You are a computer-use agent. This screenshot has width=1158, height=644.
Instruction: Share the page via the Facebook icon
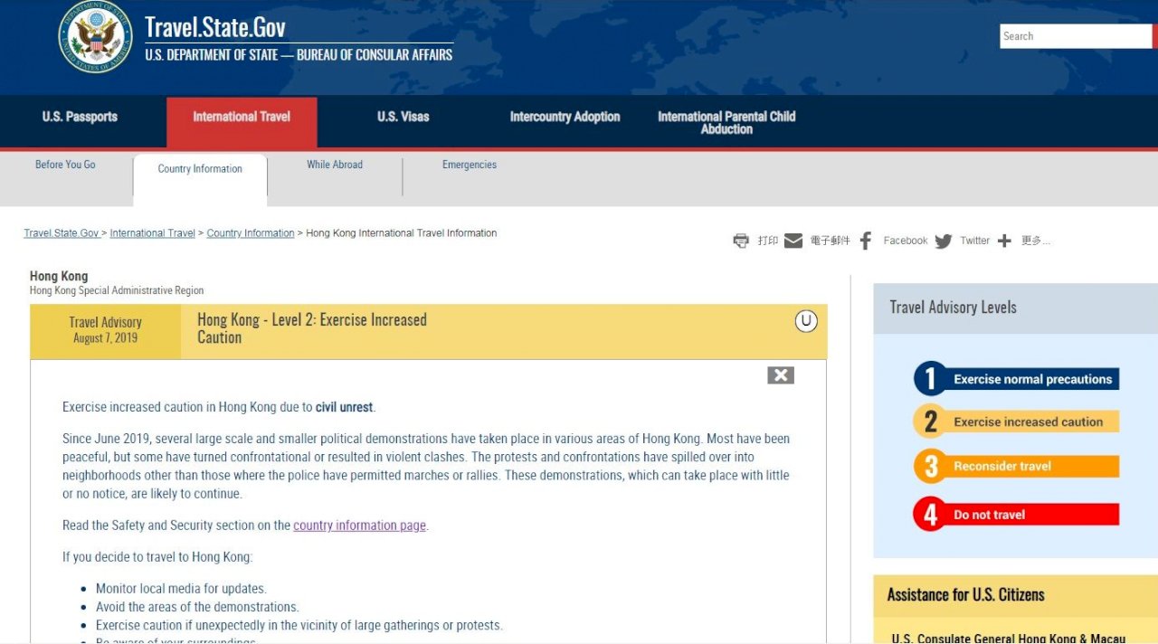866,241
